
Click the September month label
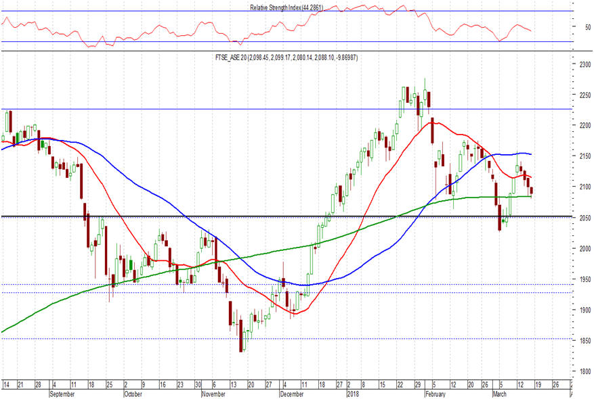(x=62, y=394)
